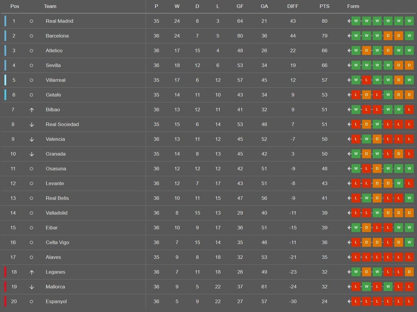417x312 pixels.
Task: Open the Atletico team link
Action: [x=54, y=51]
